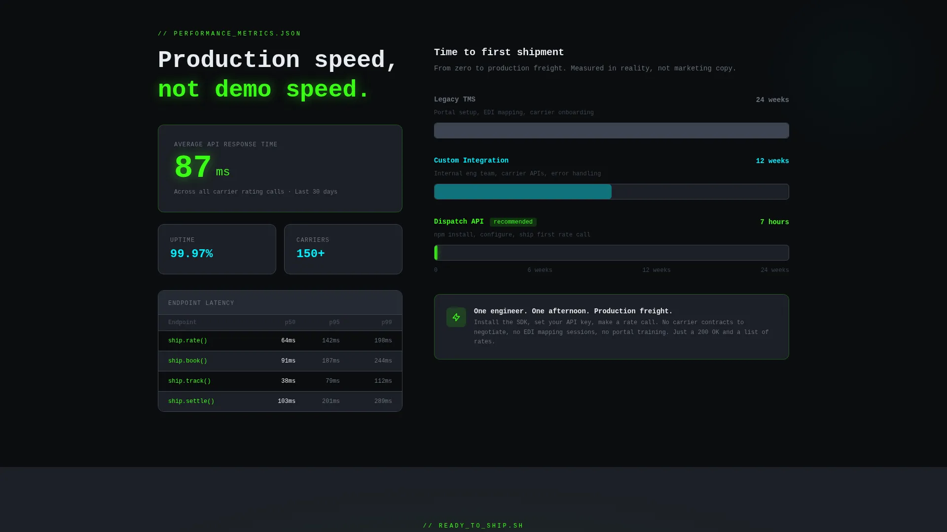The height and width of the screenshot is (532, 947).
Task: Click the '12 weeks' axis label under the bars
Action: 656,270
